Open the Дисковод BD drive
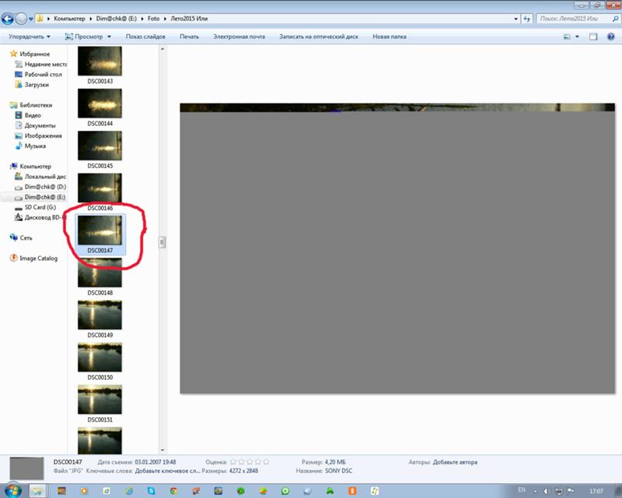 [x=40, y=218]
